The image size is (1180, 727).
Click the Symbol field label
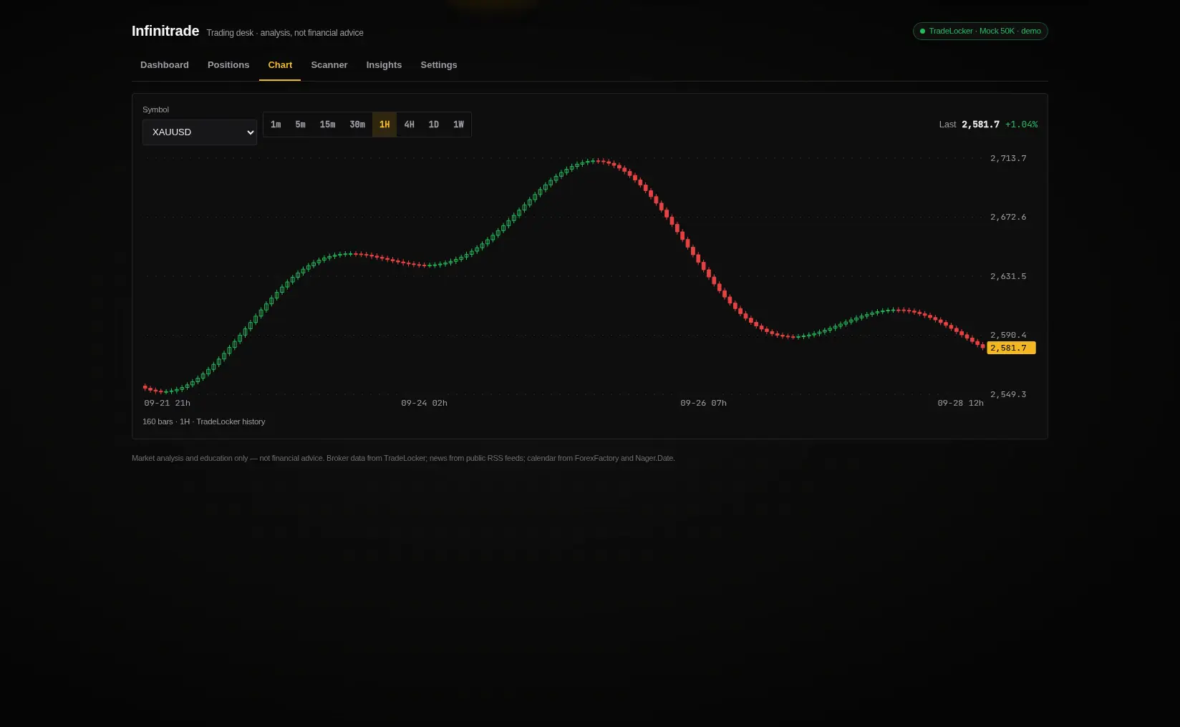(x=155, y=109)
